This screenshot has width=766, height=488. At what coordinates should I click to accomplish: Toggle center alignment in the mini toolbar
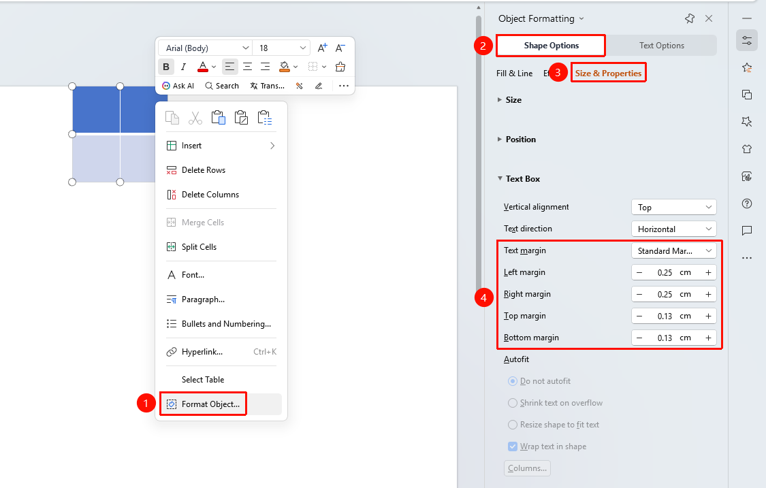(248, 67)
